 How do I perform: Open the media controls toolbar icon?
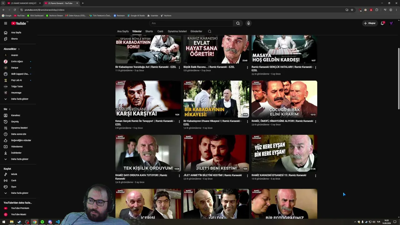385,10
